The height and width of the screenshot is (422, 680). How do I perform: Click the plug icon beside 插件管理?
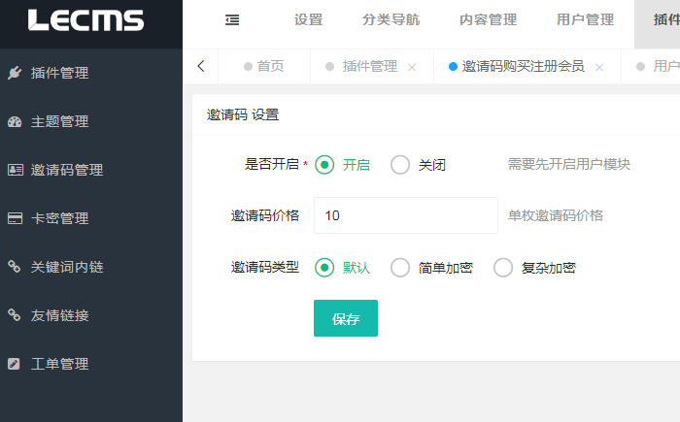click(x=14, y=73)
